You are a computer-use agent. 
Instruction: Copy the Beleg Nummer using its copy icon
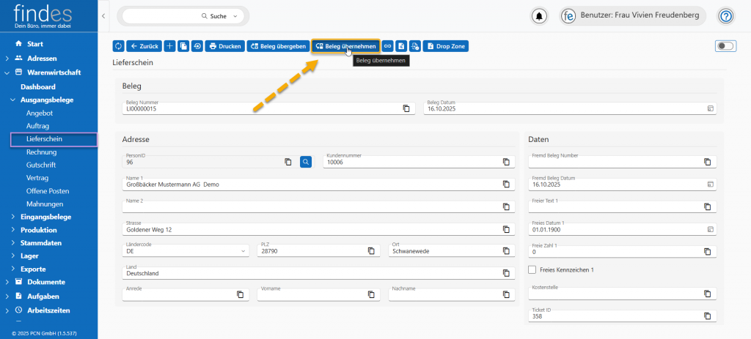pos(406,108)
